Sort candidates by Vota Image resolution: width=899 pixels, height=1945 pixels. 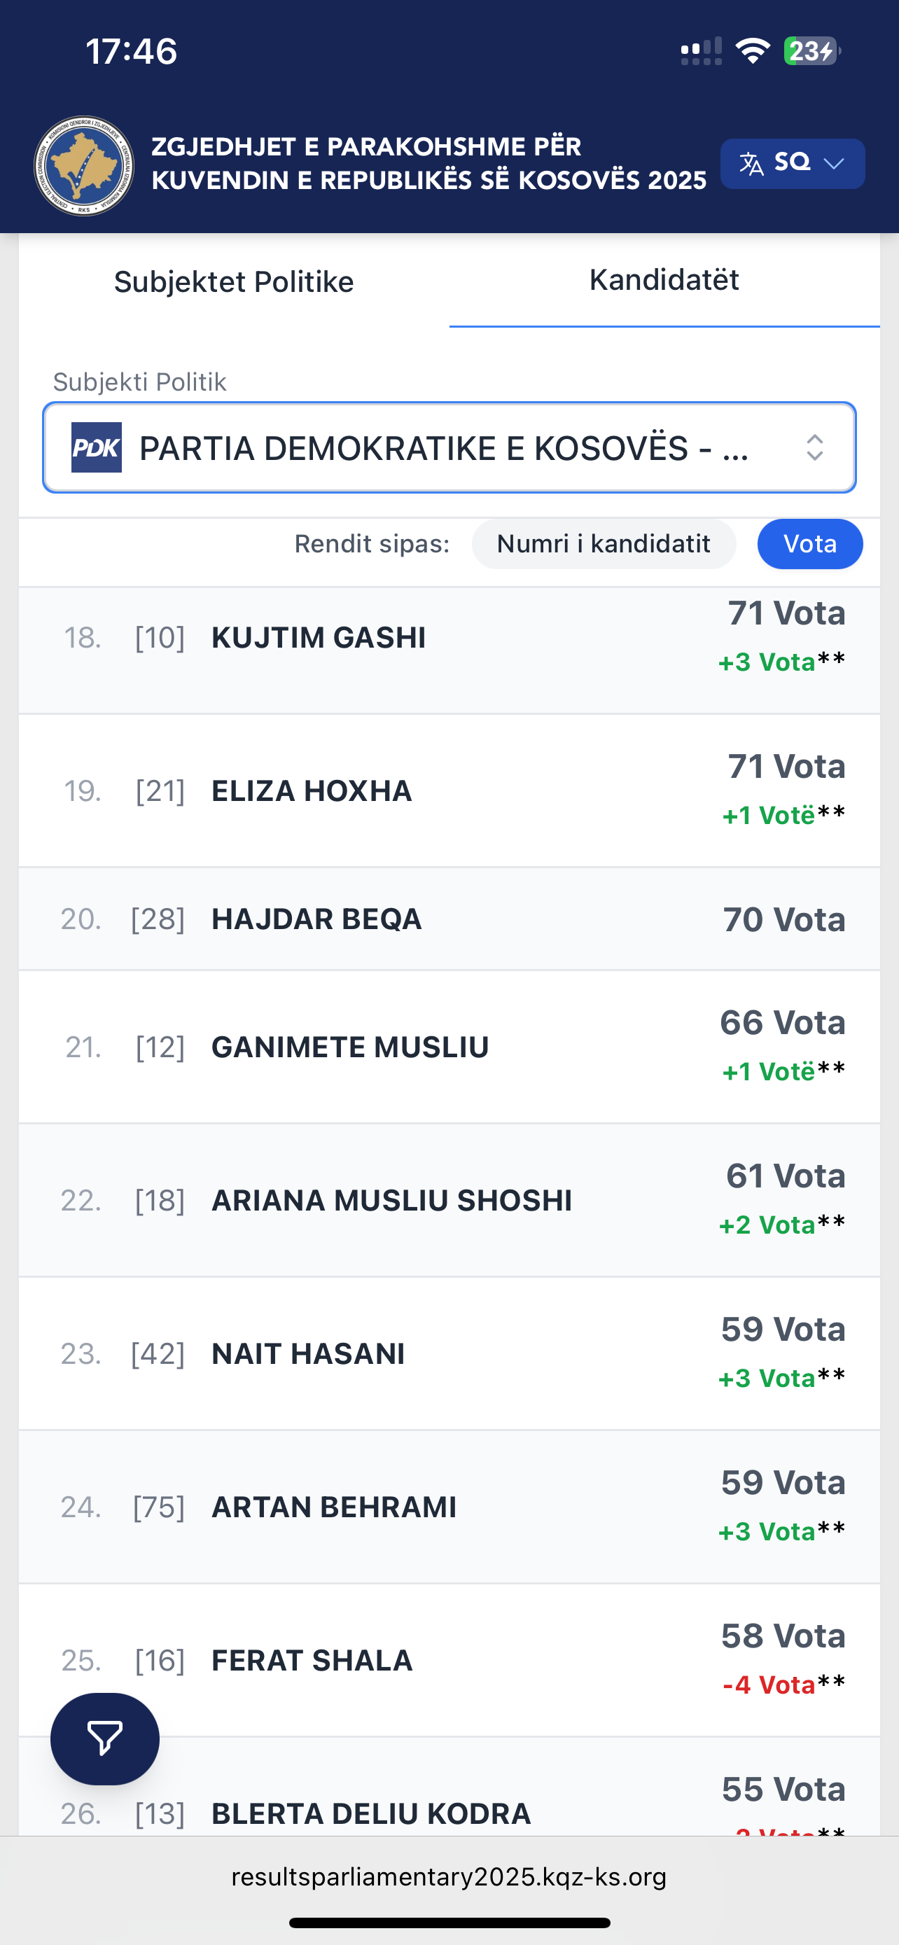(x=810, y=543)
